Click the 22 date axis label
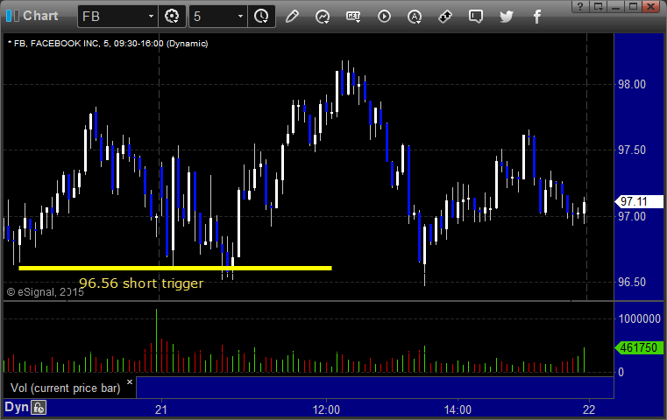Image resolution: width=667 pixels, height=420 pixels. pos(589,409)
